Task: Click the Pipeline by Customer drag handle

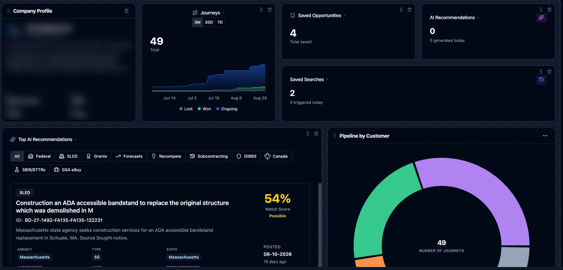Action: (x=335, y=136)
